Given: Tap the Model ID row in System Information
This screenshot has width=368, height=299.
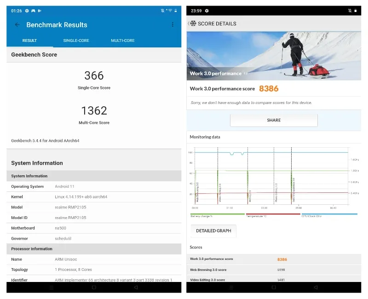Looking at the screenshot, I should click(x=94, y=218).
